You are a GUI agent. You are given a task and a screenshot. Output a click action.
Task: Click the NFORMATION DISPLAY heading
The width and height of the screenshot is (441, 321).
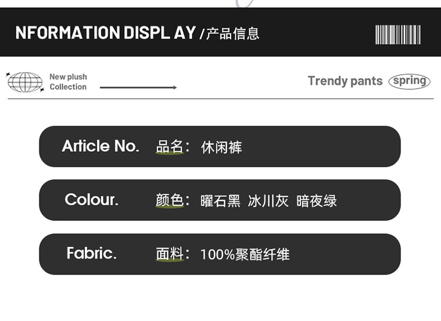(x=105, y=33)
